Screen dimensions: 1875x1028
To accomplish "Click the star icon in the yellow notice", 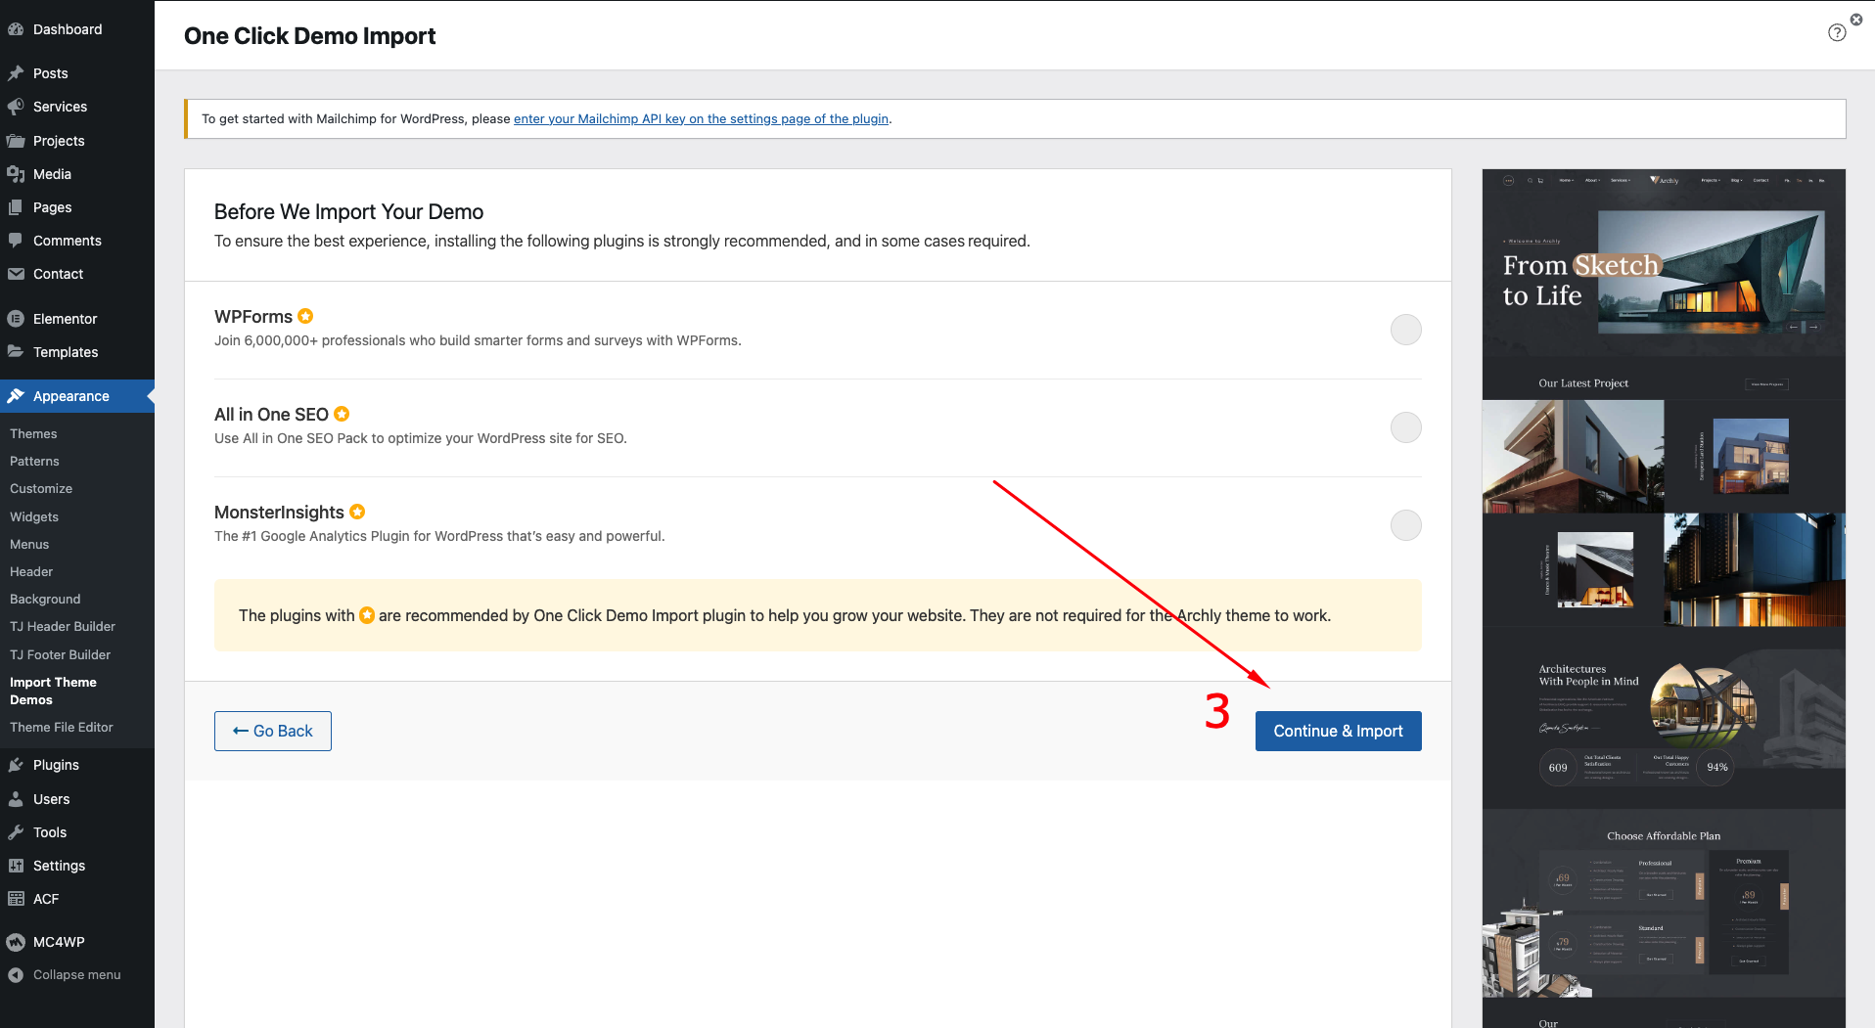I will pyautogui.click(x=367, y=615).
